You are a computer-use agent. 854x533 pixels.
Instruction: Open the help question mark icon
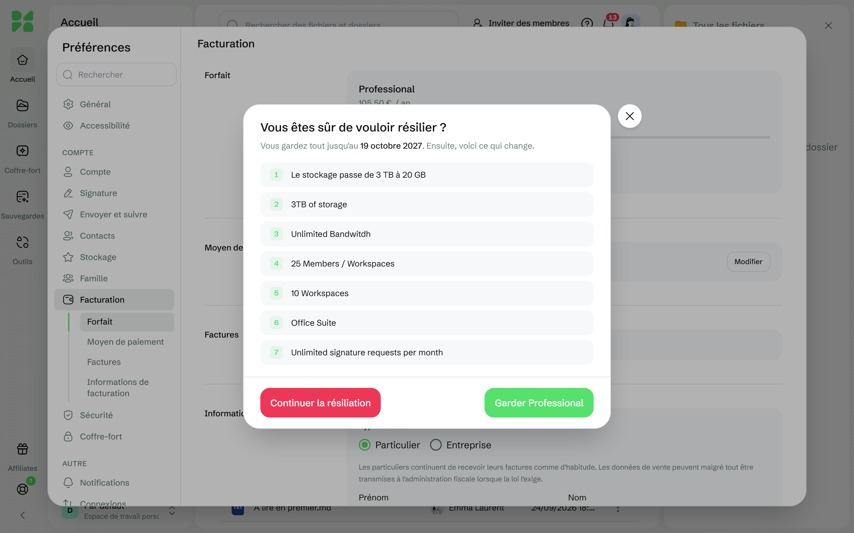click(587, 23)
